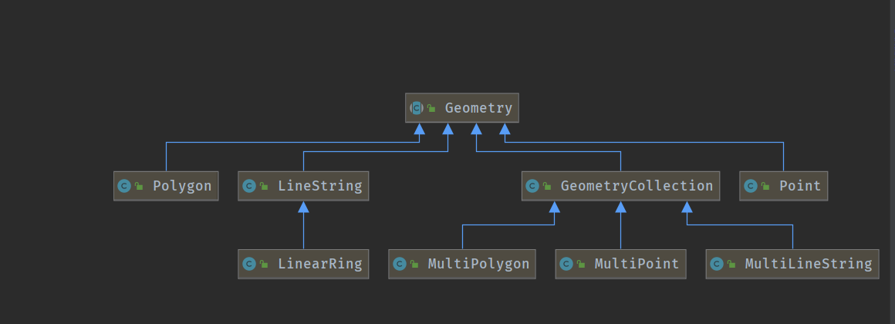Click the MultiLineString class icon
This screenshot has height=324, width=895.
pyautogui.click(x=716, y=264)
